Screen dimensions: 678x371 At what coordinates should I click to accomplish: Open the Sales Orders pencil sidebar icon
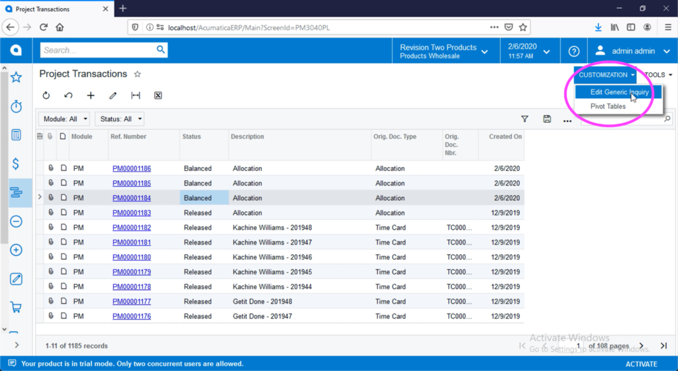pos(16,279)
